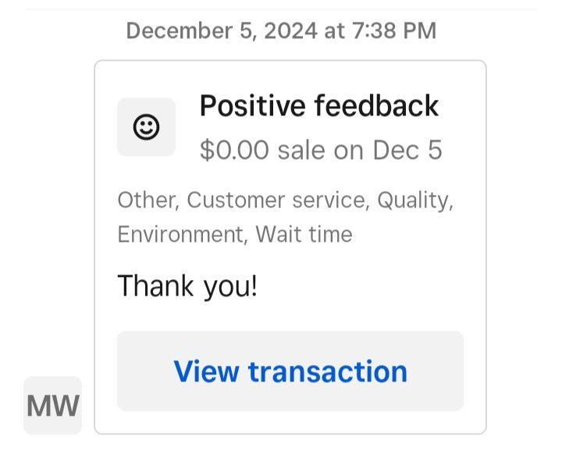The height and width of the screenshot is (454, 562).
Task: Open the MW customer avatar
Action: tap(53, 406)
